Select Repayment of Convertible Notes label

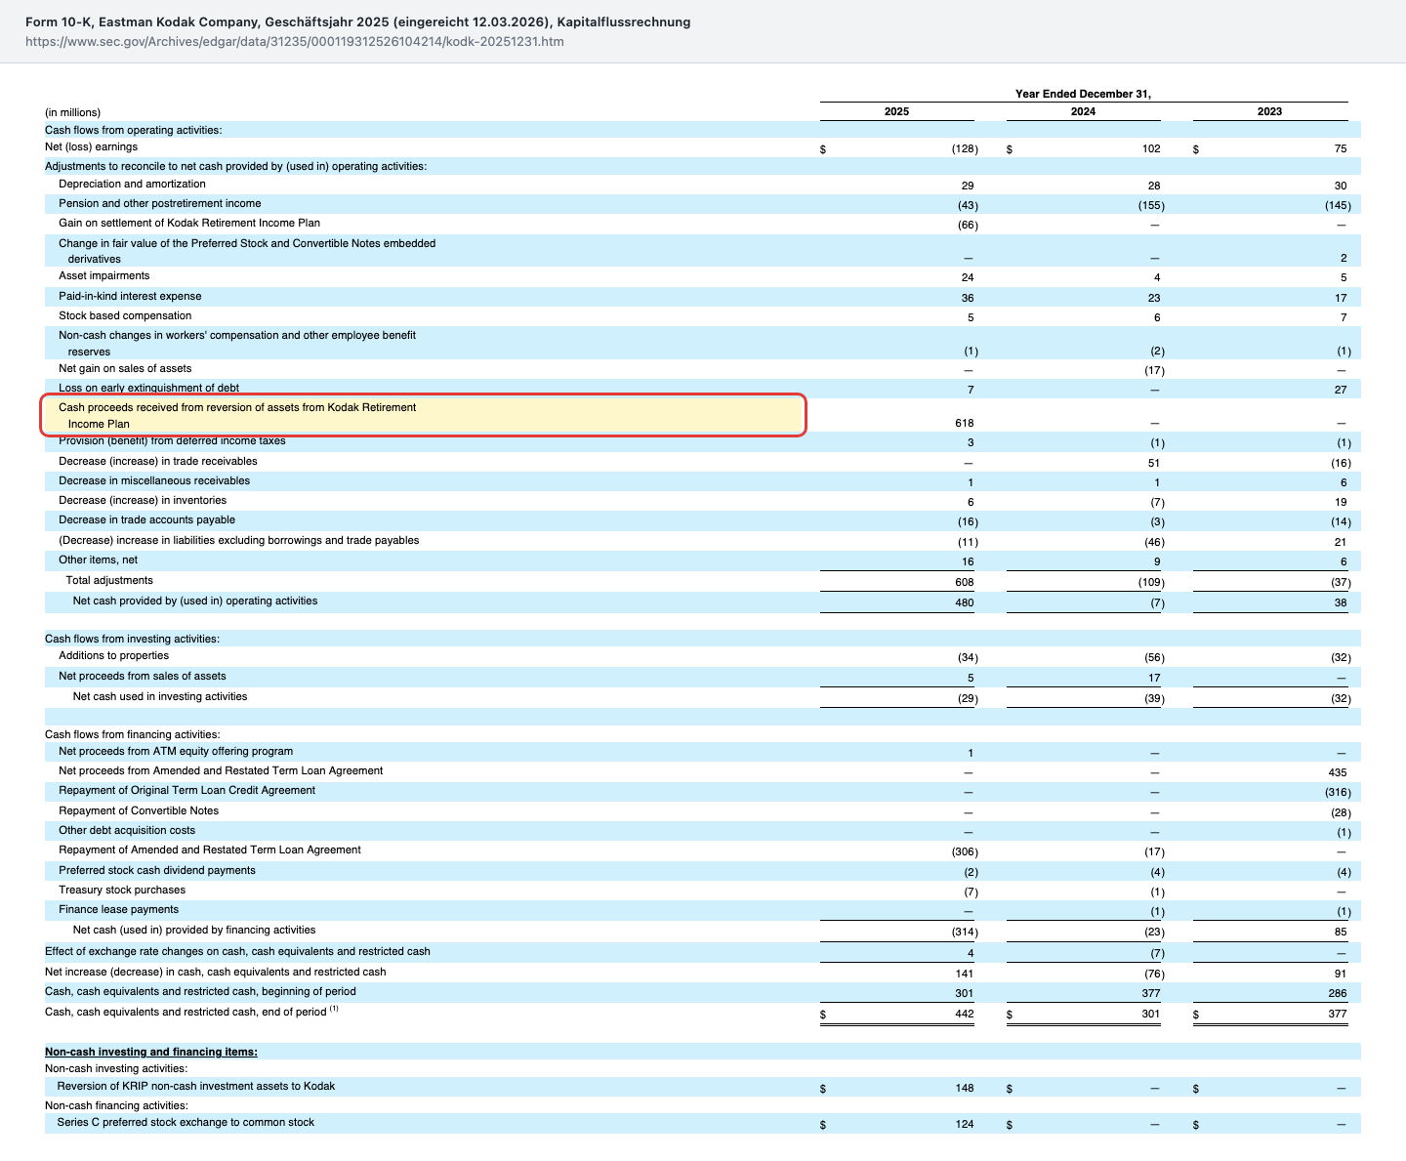139,810
